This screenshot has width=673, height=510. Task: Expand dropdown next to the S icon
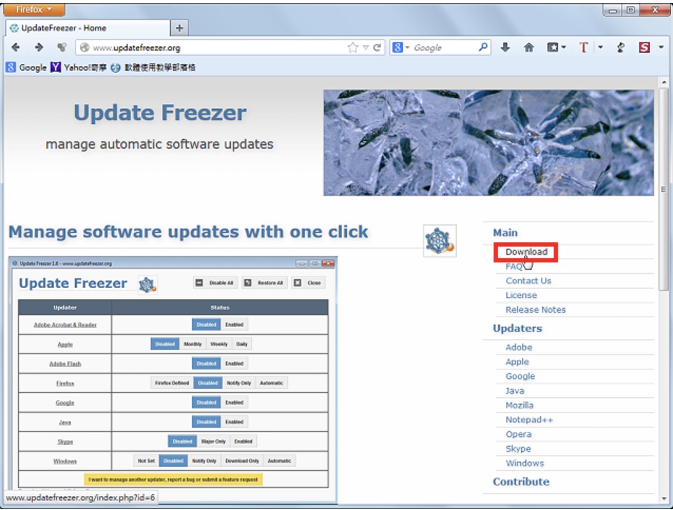point(661,47)
